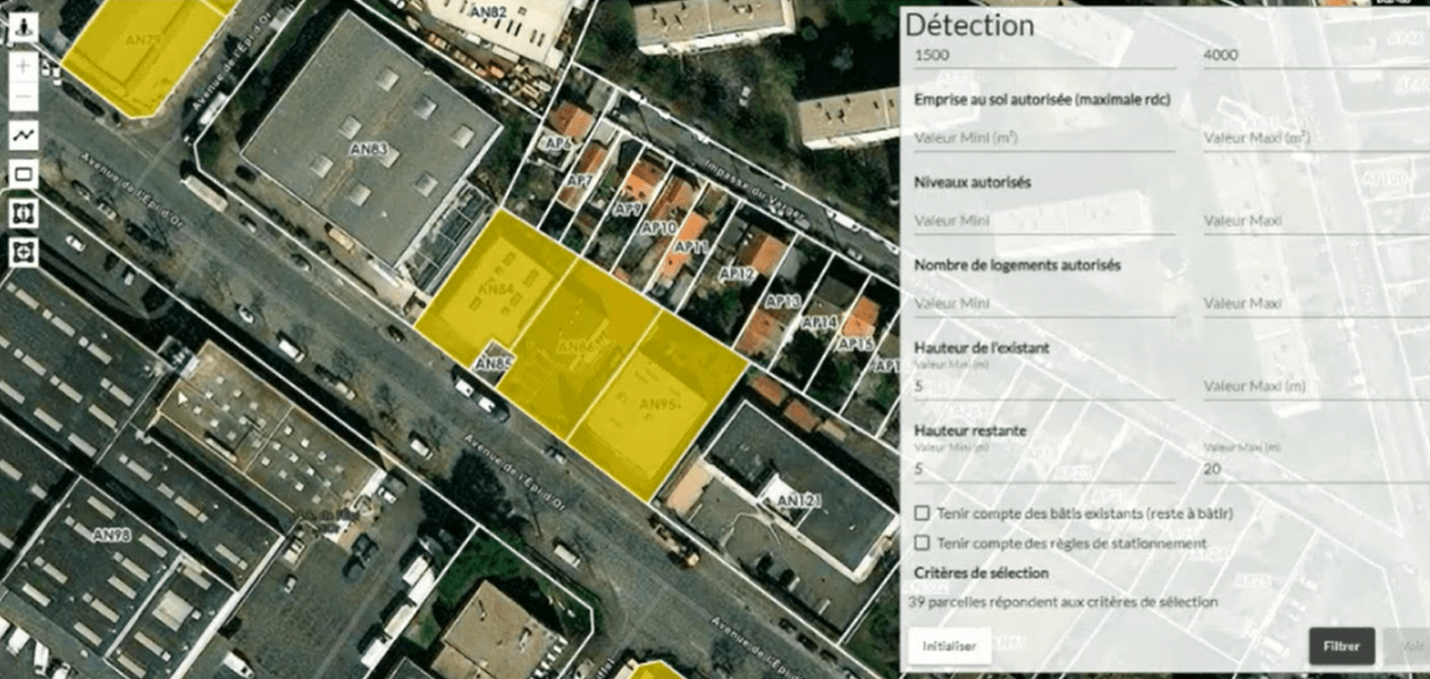Select the polyline measure tool
1430x679 pixels.
(x=23, y=135)
